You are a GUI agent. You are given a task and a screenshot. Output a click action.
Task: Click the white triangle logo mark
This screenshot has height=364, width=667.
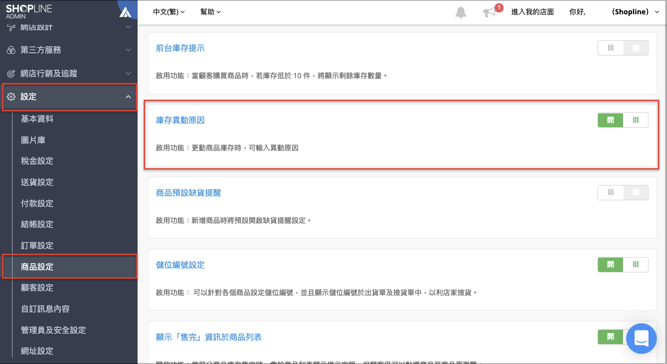point(125,12)
